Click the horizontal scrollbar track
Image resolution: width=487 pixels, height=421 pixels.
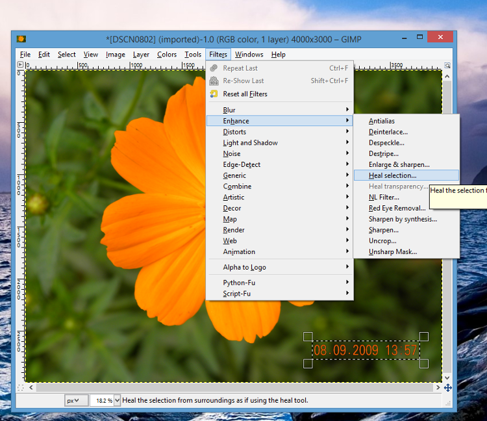pyautogui.click(x=234, y=387)
